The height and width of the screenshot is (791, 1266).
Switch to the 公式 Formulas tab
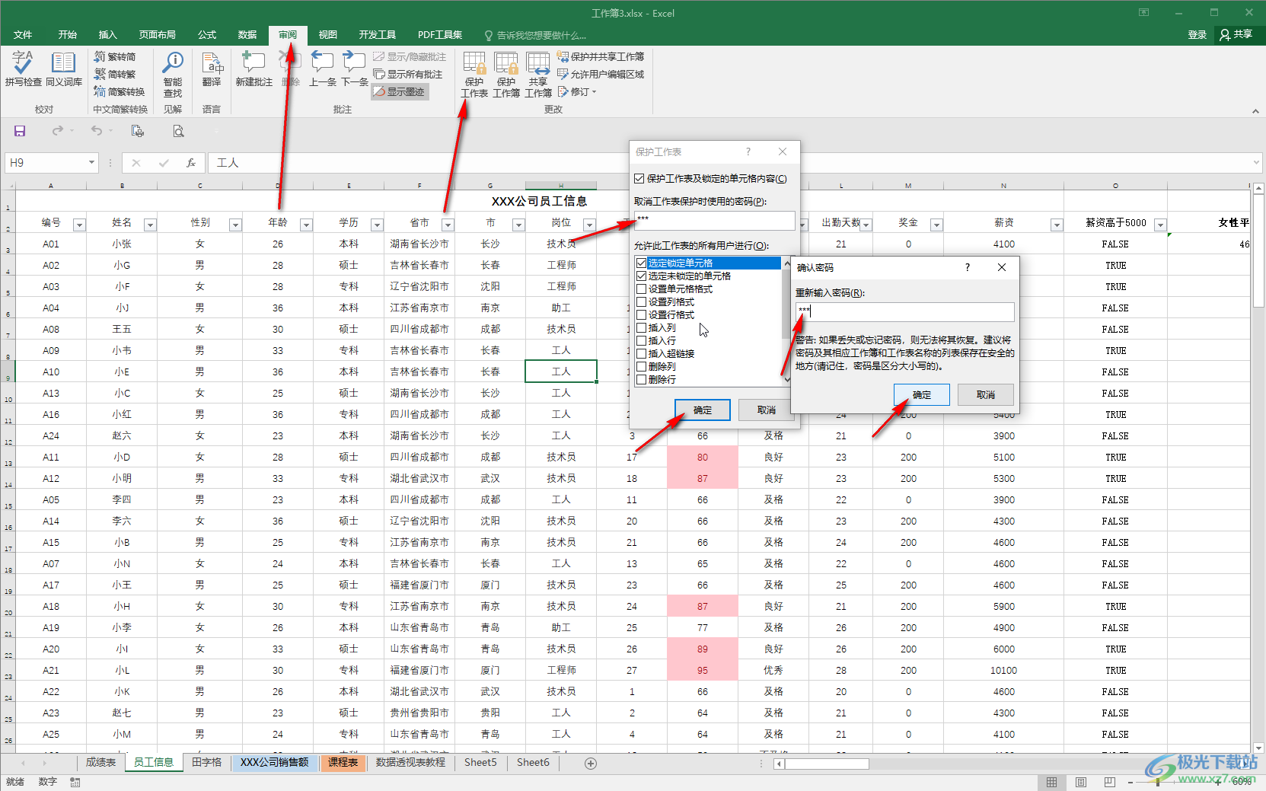(207, 35)
